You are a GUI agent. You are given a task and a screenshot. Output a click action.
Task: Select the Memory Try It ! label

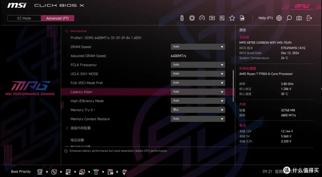coord(83,110)
